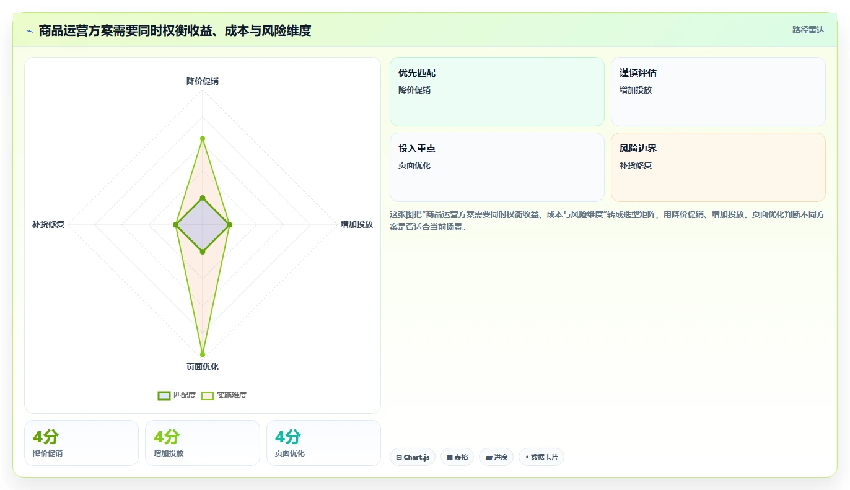Click the 路径雷达 label in header
The image size is (850, 490).
pyautogui.click(x=808, y=30)
